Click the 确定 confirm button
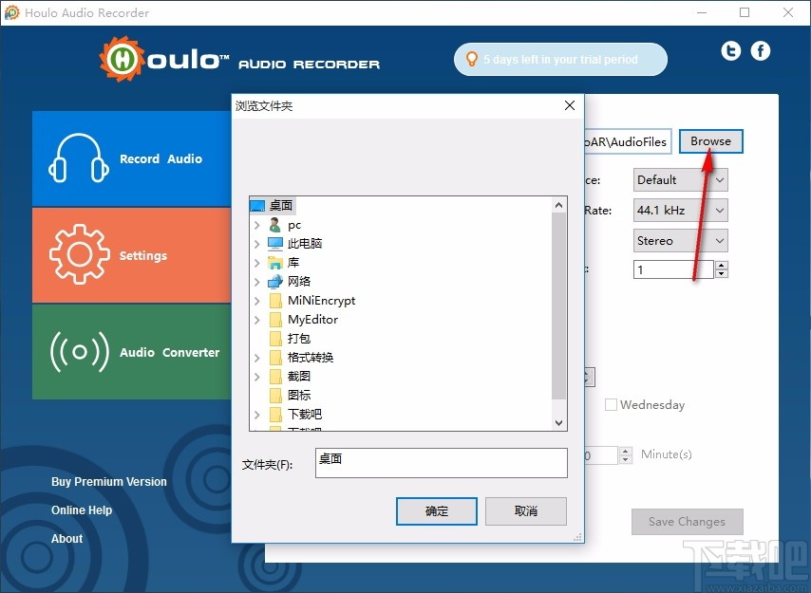The height and width of the screenshot is (593, 811). pyautogui.click(x=436, y=510)
